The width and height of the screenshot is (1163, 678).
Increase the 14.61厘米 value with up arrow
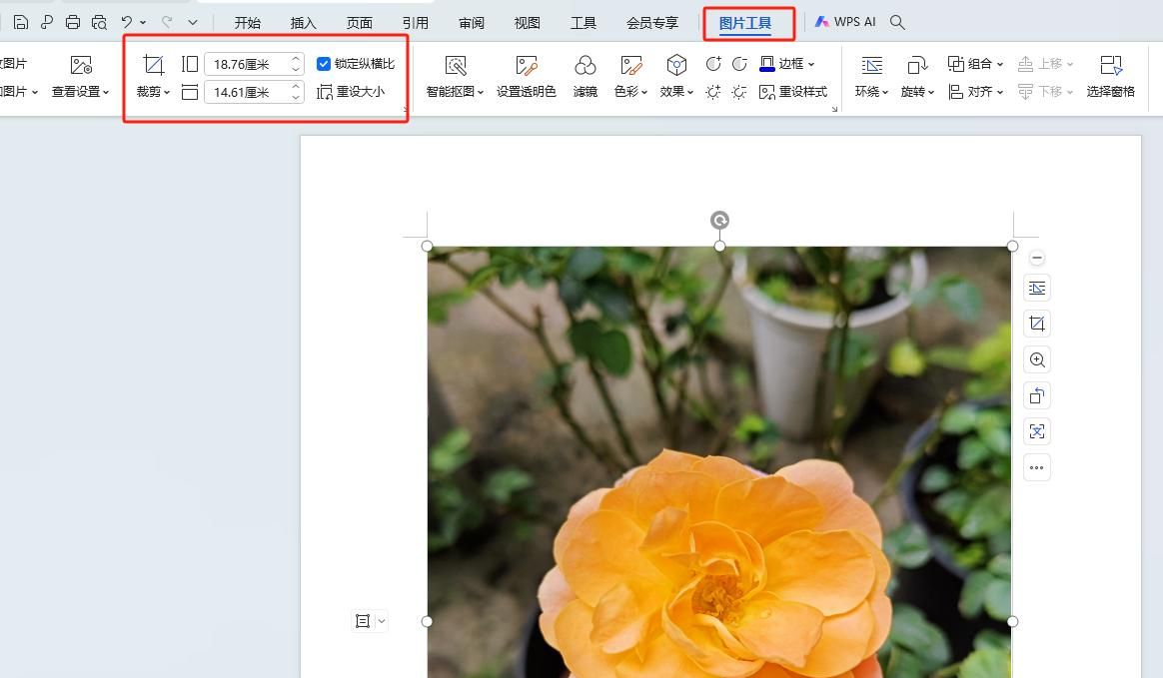(296, 86)
